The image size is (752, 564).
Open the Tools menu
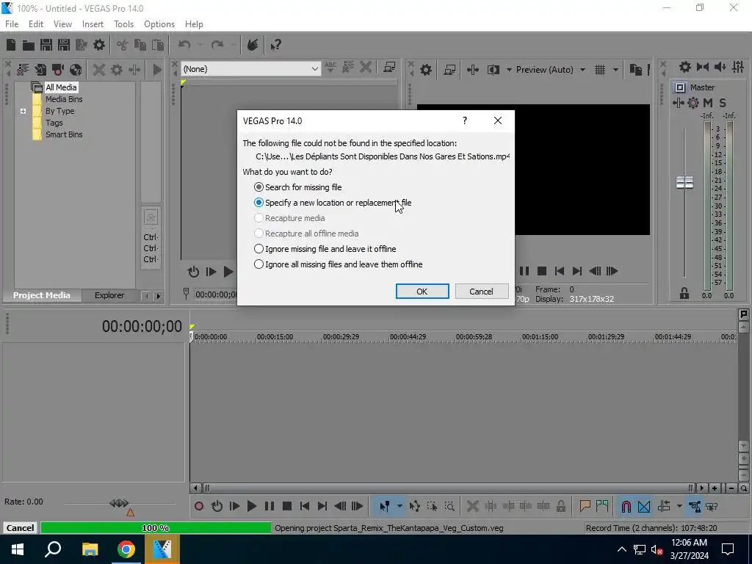(123, 24)
